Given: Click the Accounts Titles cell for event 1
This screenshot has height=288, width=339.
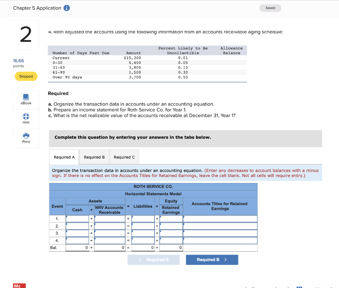Looking at the screenshot, I should tap(220, 219).
